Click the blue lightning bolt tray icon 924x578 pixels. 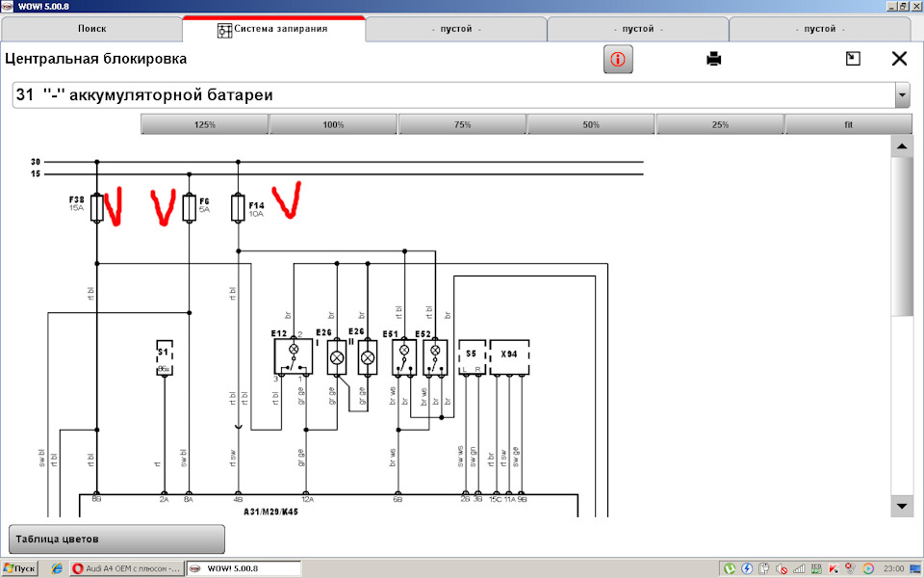tap(747, 568)
